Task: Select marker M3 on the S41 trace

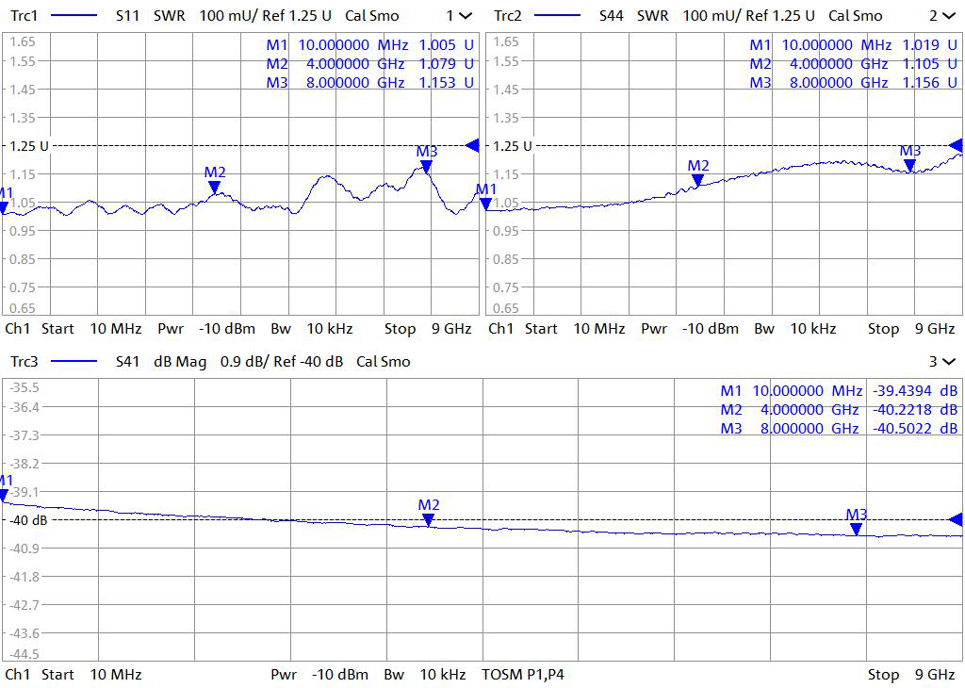Action: pyautogui.click(x=856, y=527)
